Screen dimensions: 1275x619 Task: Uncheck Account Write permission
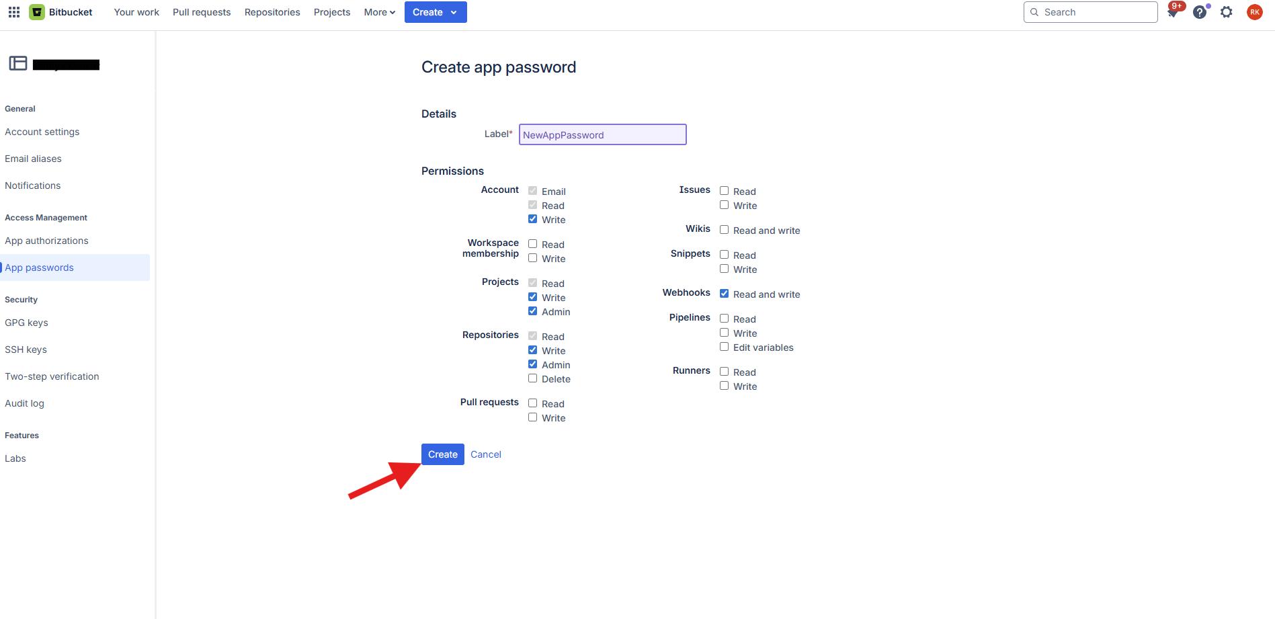pyautogui.click(x=532, y=219)
